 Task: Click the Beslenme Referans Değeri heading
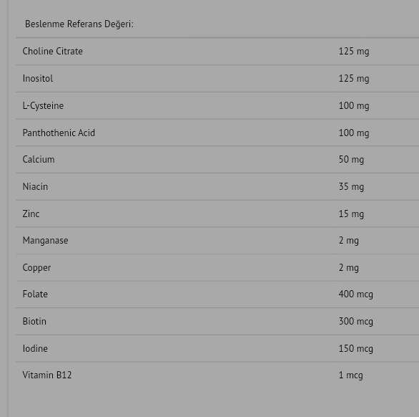[79, 24]
